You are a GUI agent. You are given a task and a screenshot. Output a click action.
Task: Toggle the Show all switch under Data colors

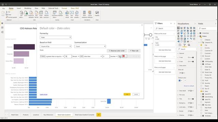[183, 73]
